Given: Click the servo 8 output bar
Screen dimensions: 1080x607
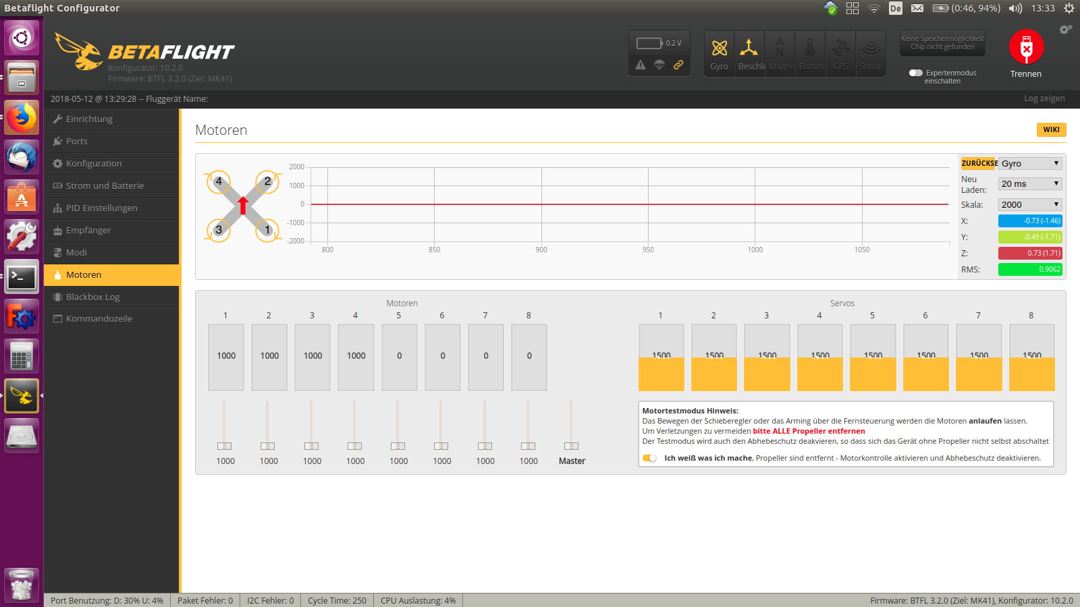Looking at the screenshot, I should point(1032,357).
